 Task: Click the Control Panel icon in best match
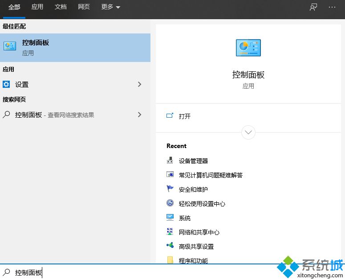(10, 46)
